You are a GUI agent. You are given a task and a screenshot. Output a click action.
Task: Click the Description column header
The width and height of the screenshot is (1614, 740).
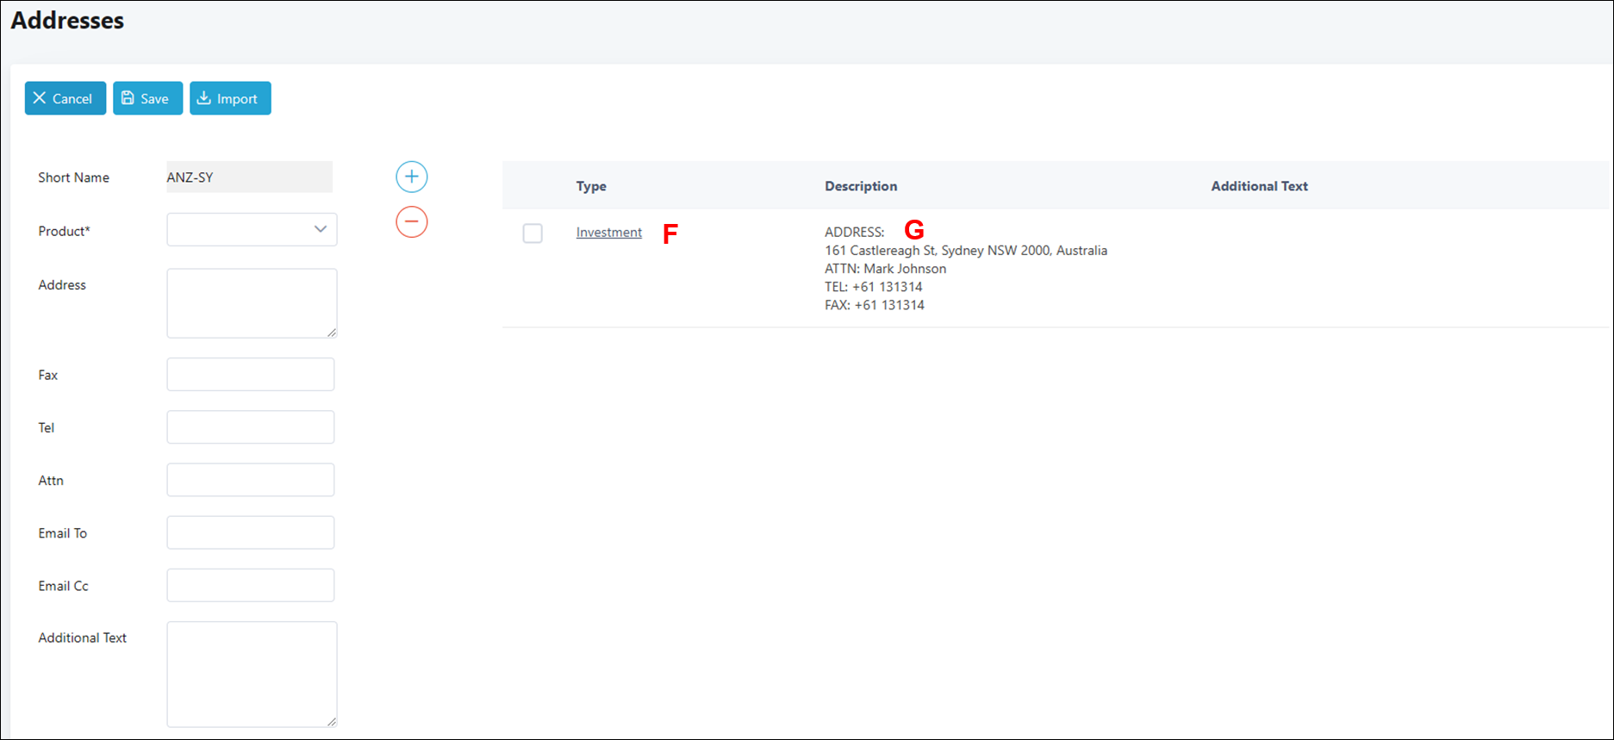click(860, 186)
